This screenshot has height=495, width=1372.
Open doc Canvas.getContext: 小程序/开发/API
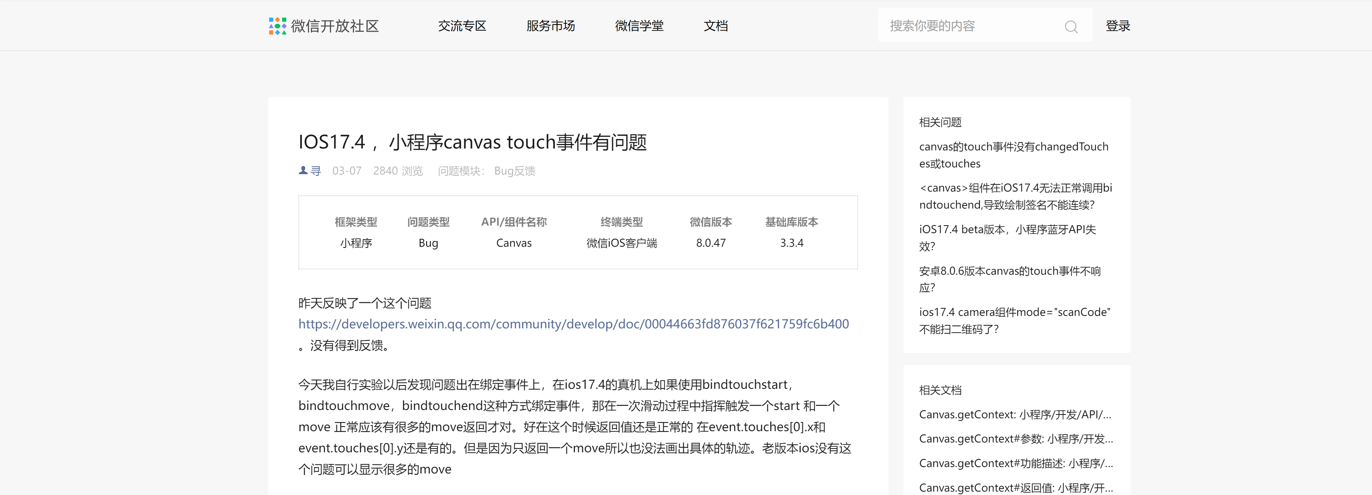[x=1015, y=415]
